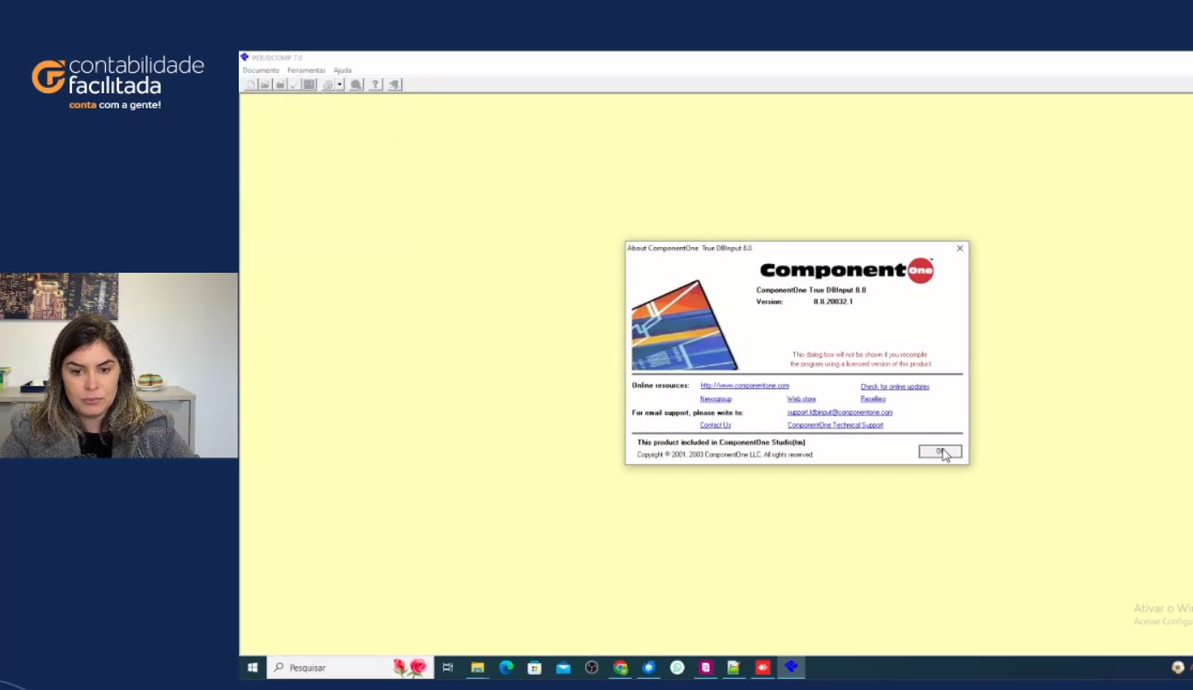Click the PER/DCOMP icon on the taskbar
Image resolution: width=1193 pixels, height=690 pixels.
coord(792,668)
